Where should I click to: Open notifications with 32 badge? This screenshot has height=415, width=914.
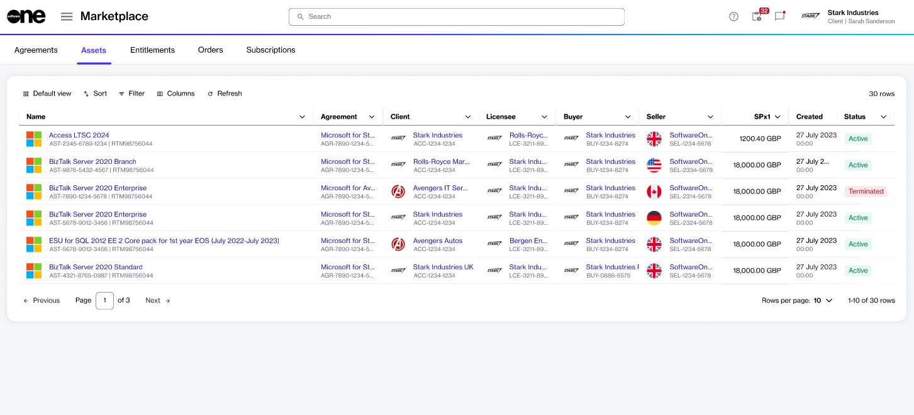pos(757,16)
